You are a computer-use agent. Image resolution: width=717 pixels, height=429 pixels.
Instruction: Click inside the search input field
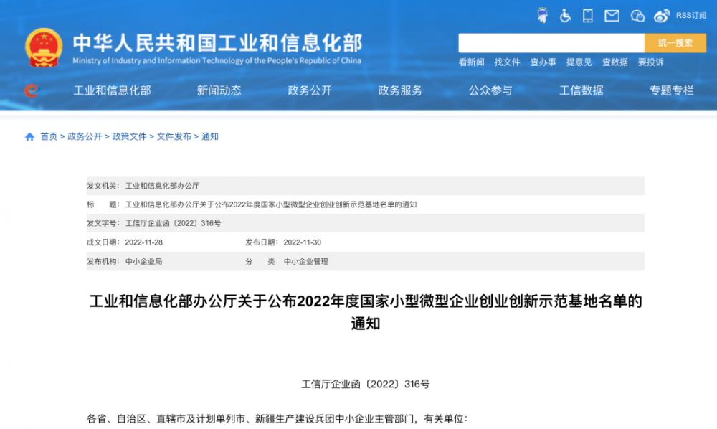(552, 43)
